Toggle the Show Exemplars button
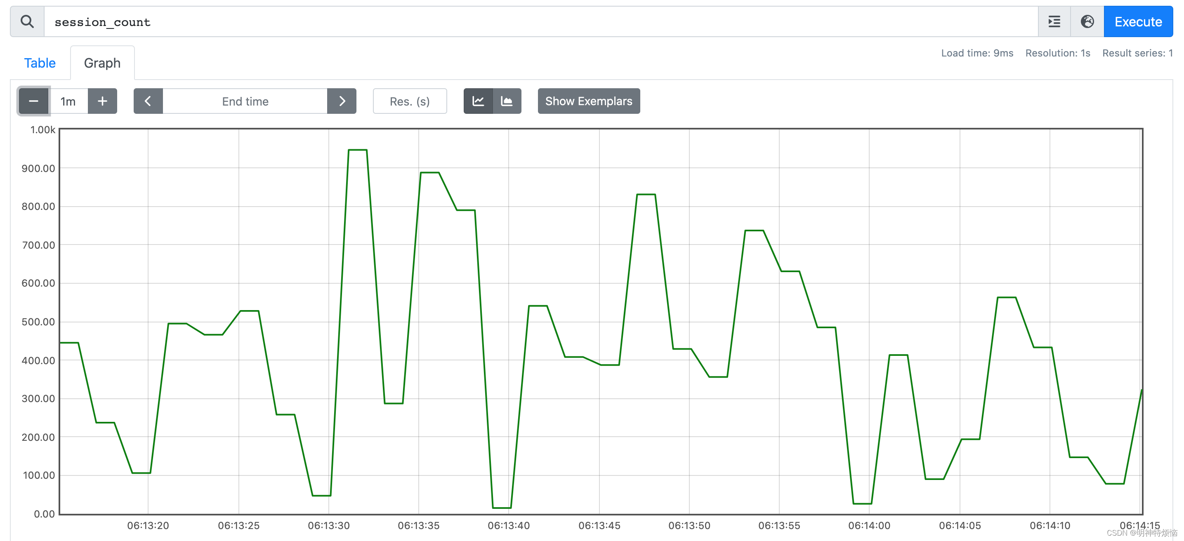Viewport: 1184px width, 541px height. click(589, 101)
